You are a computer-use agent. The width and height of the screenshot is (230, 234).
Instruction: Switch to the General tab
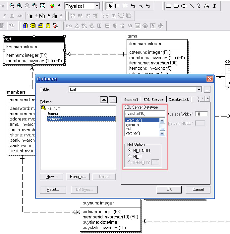point(131,100)
